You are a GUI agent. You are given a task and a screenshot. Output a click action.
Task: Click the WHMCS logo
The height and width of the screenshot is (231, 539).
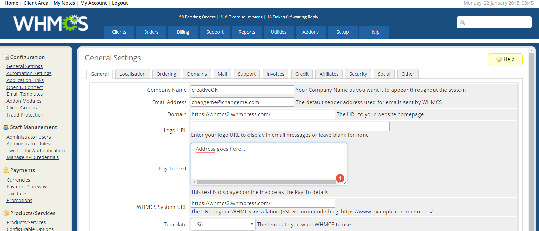click(51, 23)
